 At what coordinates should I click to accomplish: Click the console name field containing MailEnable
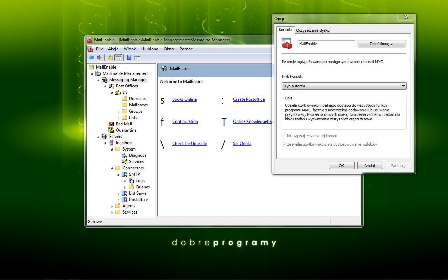(x=326, y=44)
